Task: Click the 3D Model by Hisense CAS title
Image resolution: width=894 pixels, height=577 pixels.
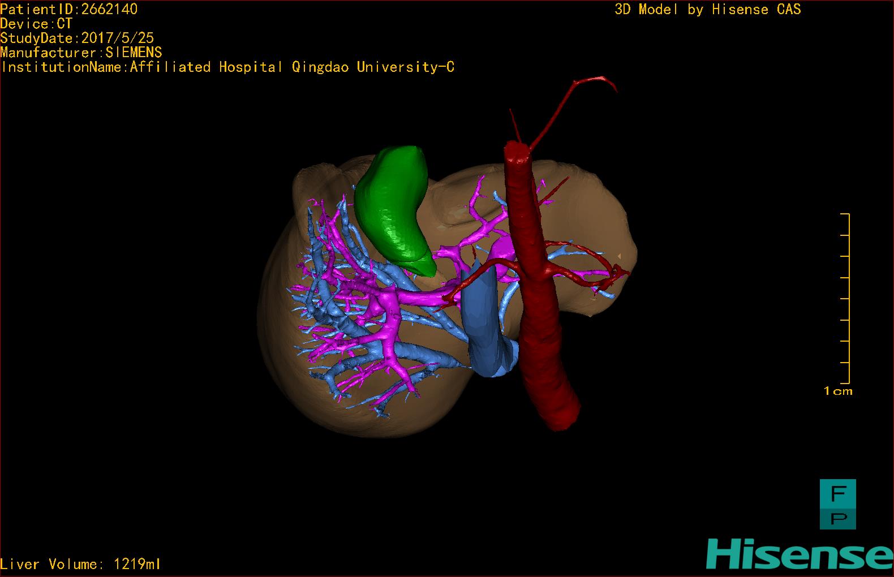Action: [707, 10]
